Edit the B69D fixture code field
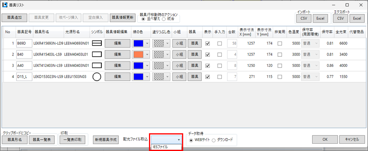Viewport: 368px width, 151px height. coord(24,43)
